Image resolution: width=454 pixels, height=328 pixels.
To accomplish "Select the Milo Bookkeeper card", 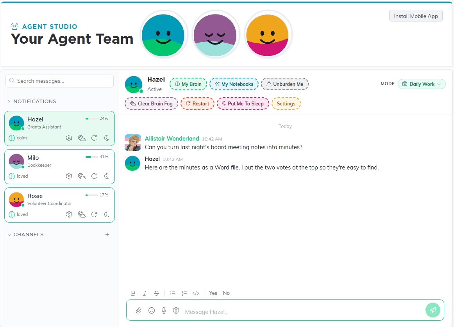I will 60,167.
